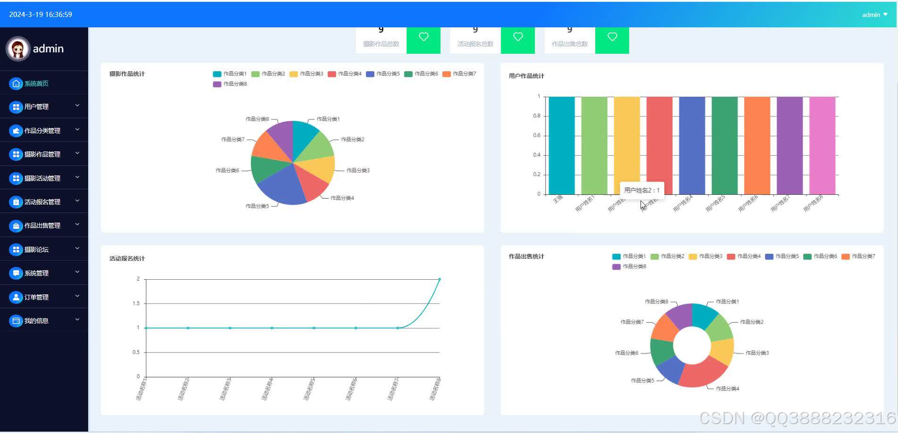The height and width of the screenshot is (433, 898).
Task: Click heart icon beside 摄影作品总数
Action: coord(424,37)
